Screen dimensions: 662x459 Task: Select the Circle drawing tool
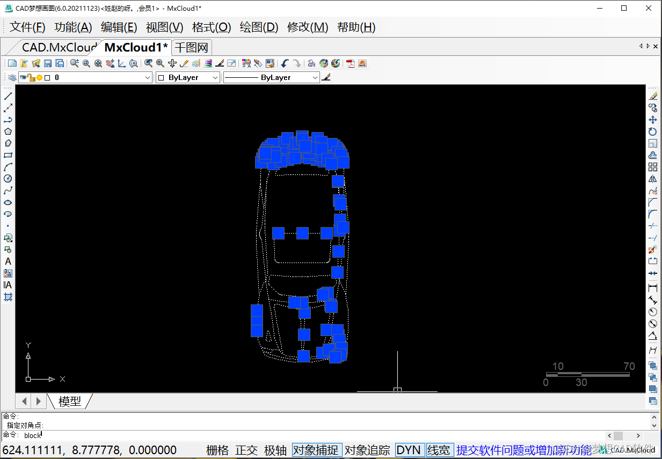click(8, 179)
